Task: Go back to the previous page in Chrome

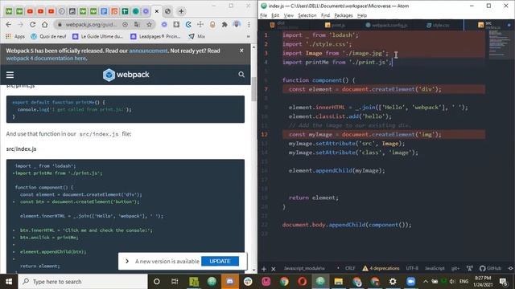Action: pyautogui.click(x=9, y=25)
